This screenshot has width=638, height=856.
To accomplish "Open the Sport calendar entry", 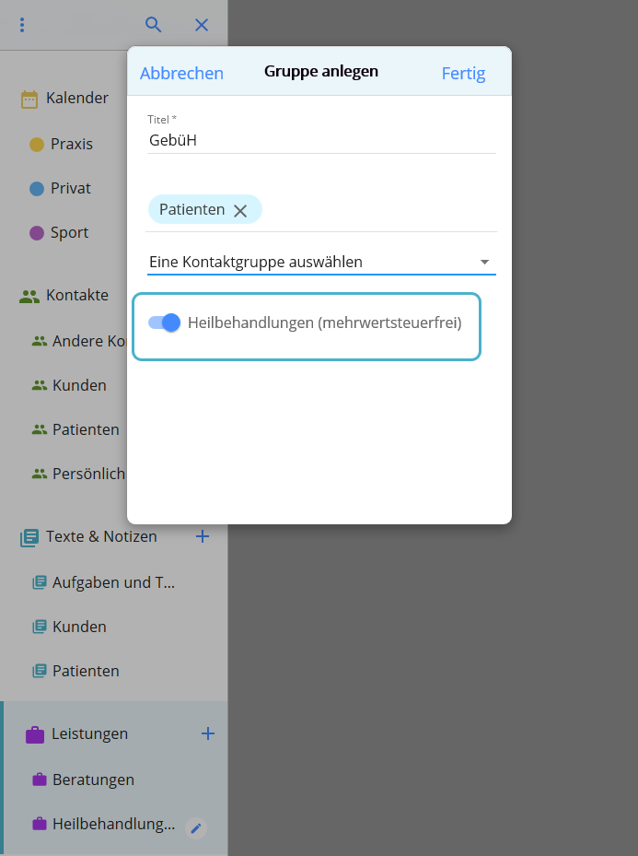I will click(69, 232).
